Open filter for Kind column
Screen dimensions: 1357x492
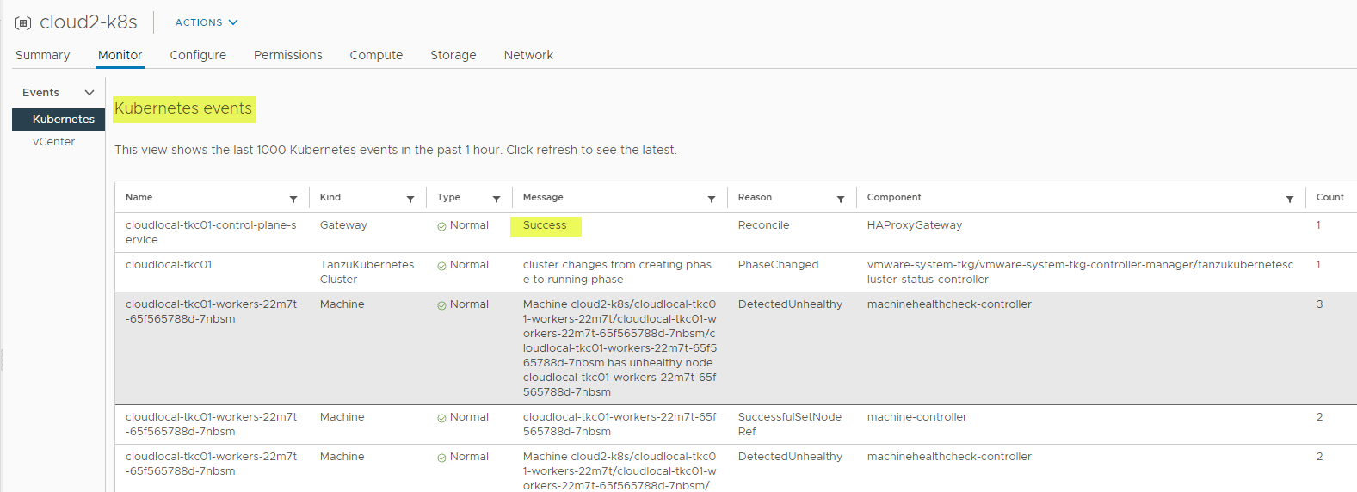click(x=410, y=199)
